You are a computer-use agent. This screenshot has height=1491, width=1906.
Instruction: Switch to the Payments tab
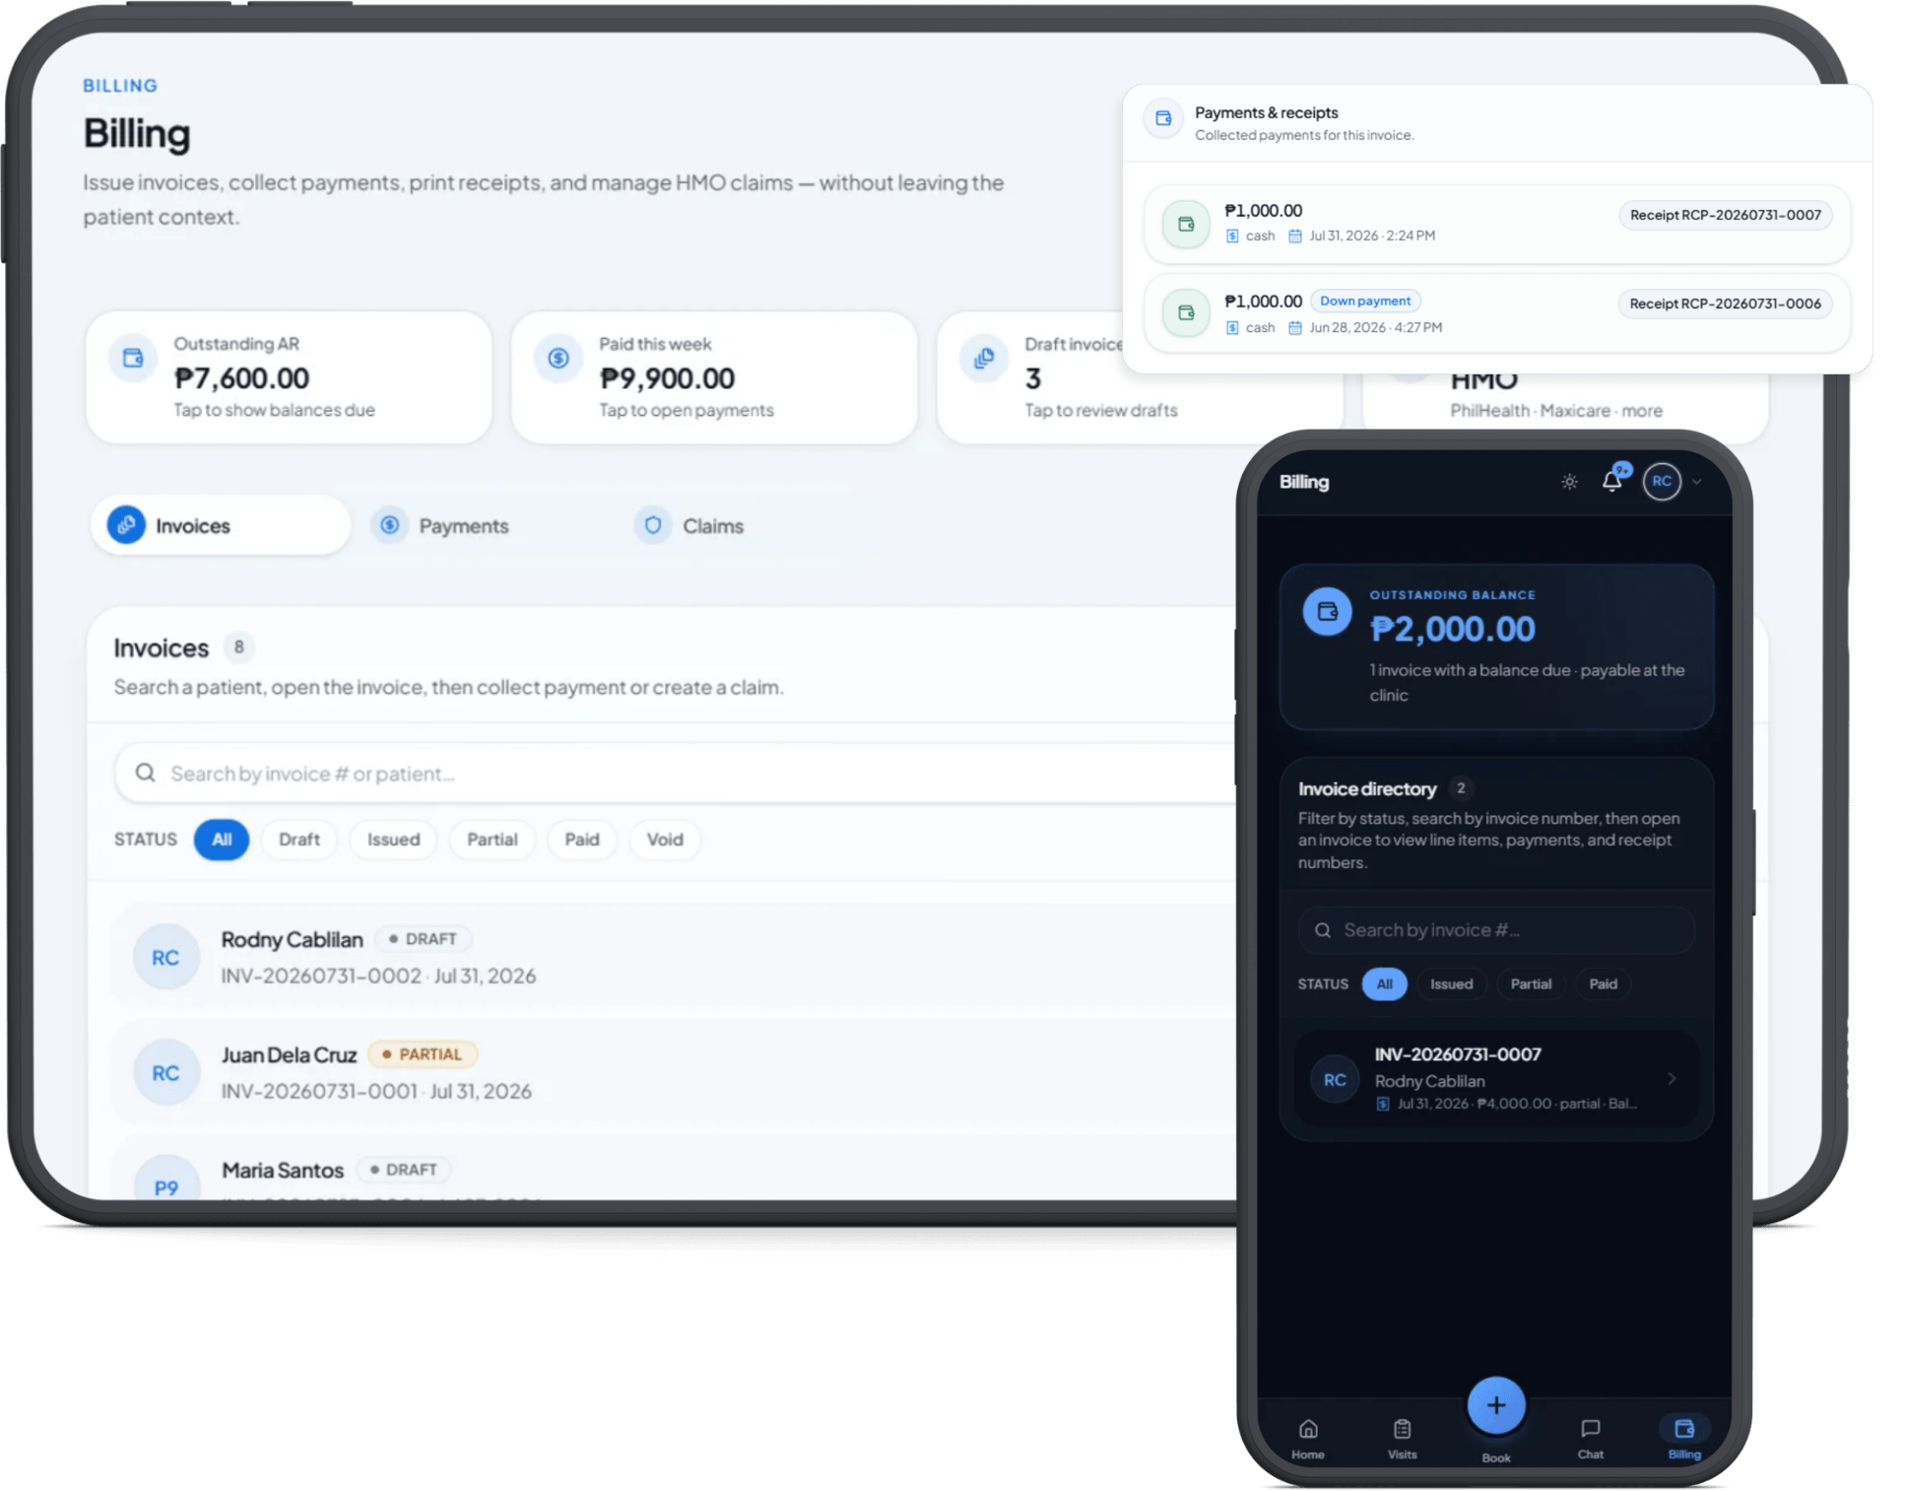(443, 526)
